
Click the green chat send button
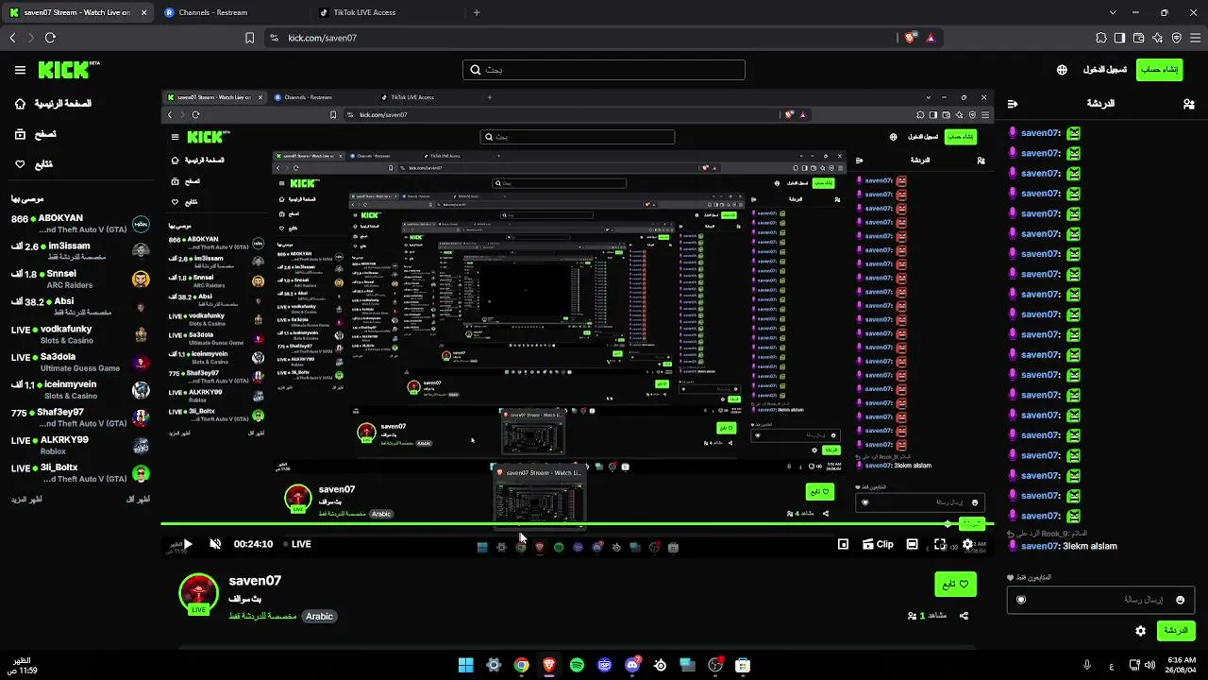click(x=1175, y=630)
